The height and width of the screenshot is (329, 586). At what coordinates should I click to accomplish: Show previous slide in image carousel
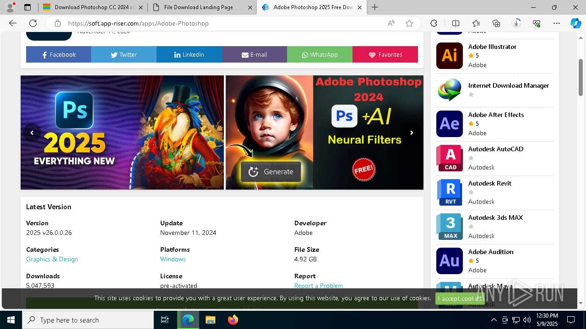[x=32, y=133]
